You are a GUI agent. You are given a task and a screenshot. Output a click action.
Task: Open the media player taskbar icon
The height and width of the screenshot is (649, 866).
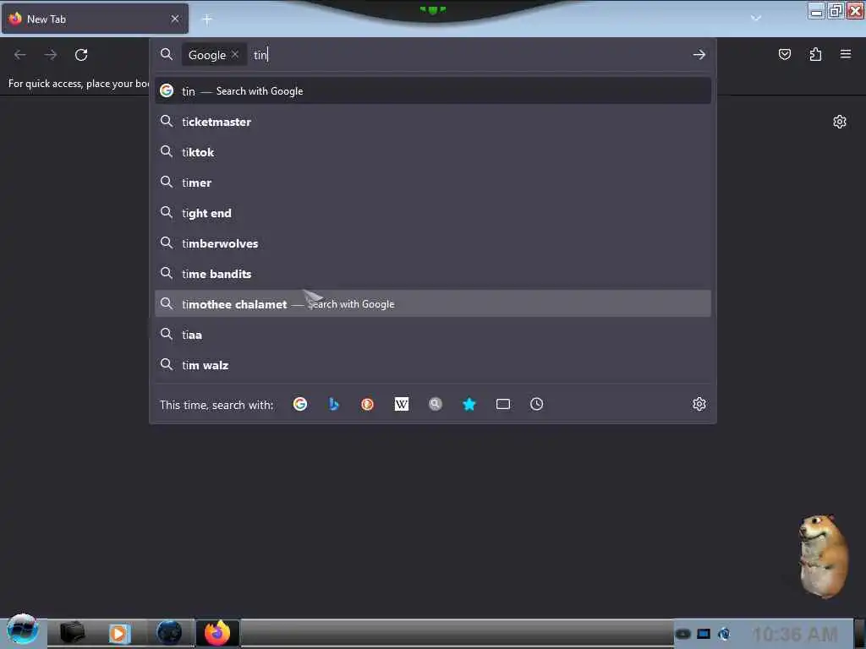(x=118, y=633)
